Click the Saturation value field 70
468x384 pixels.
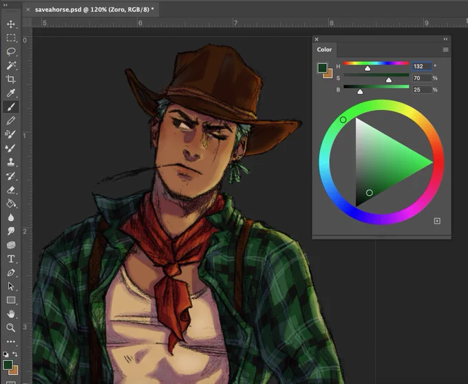point(422,78)
